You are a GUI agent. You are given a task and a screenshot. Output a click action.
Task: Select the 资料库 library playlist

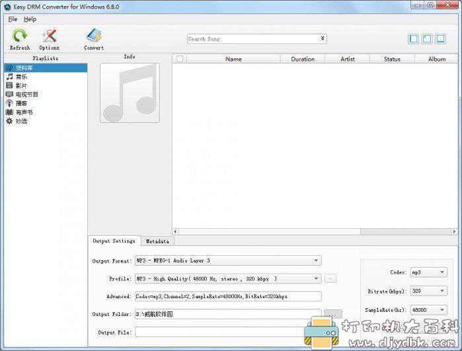click(46, 68)
